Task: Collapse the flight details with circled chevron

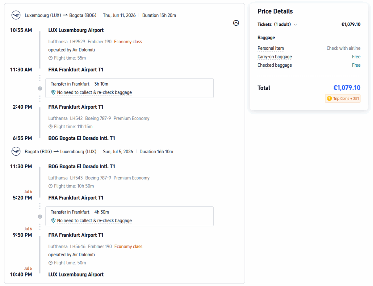Action: 236,23
